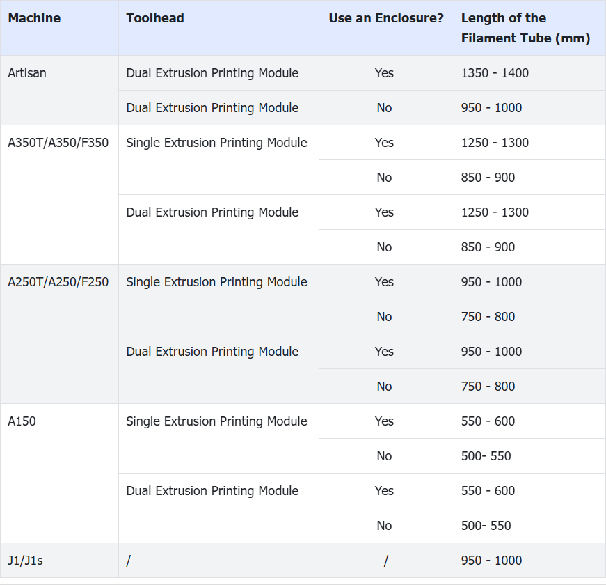Click the 1350 - 1400 length value
The width and height of the screenshot is (606, 585).
[495, 73]
